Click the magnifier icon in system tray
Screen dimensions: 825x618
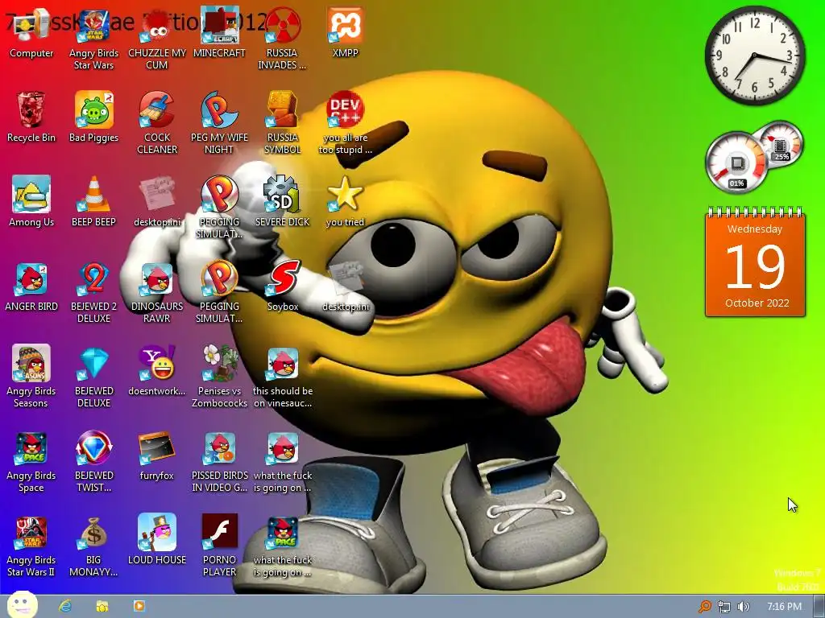point(704,607)
